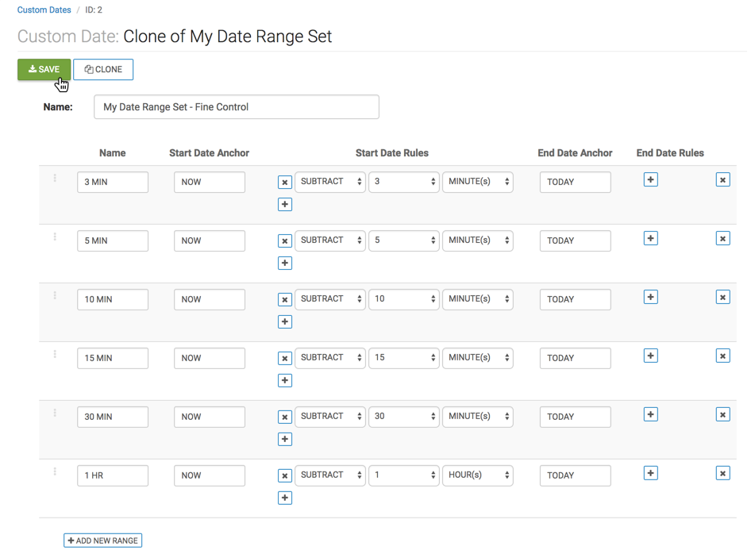
Task: Remove the start date rule in 3 MIN row
Action: coord(285,183)
